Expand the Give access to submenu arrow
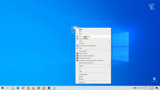The image size is (160, 90). point(109,51)
